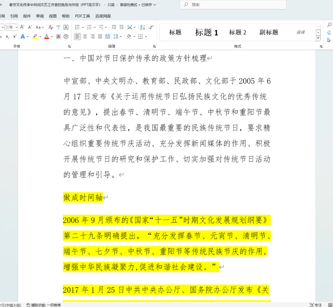Apply text effects with the blue A
The height and width of the screenshot is (307, 333).
pyautogui.click(x=23, y=36)
